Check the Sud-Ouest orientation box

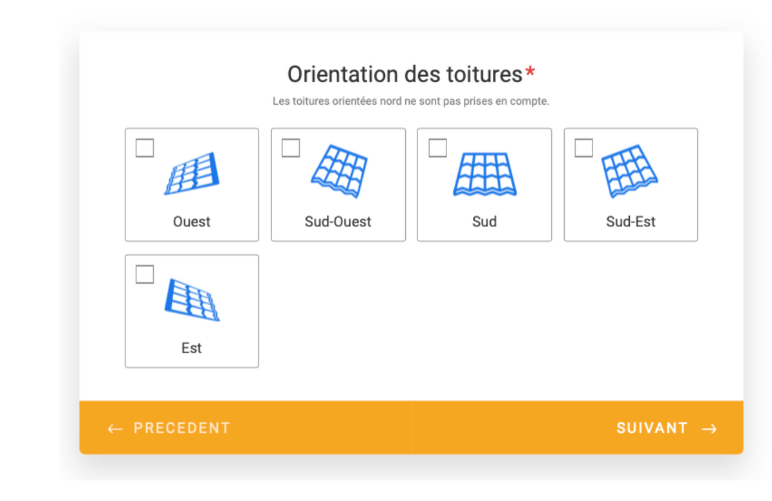291,148
